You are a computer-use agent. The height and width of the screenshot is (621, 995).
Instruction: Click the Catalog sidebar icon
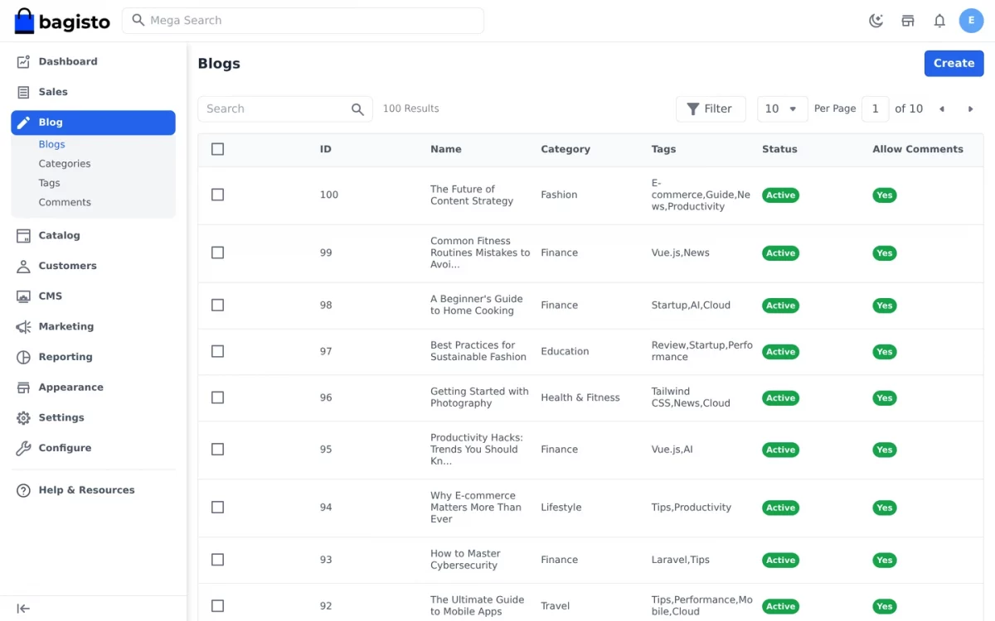pos(23,235)
